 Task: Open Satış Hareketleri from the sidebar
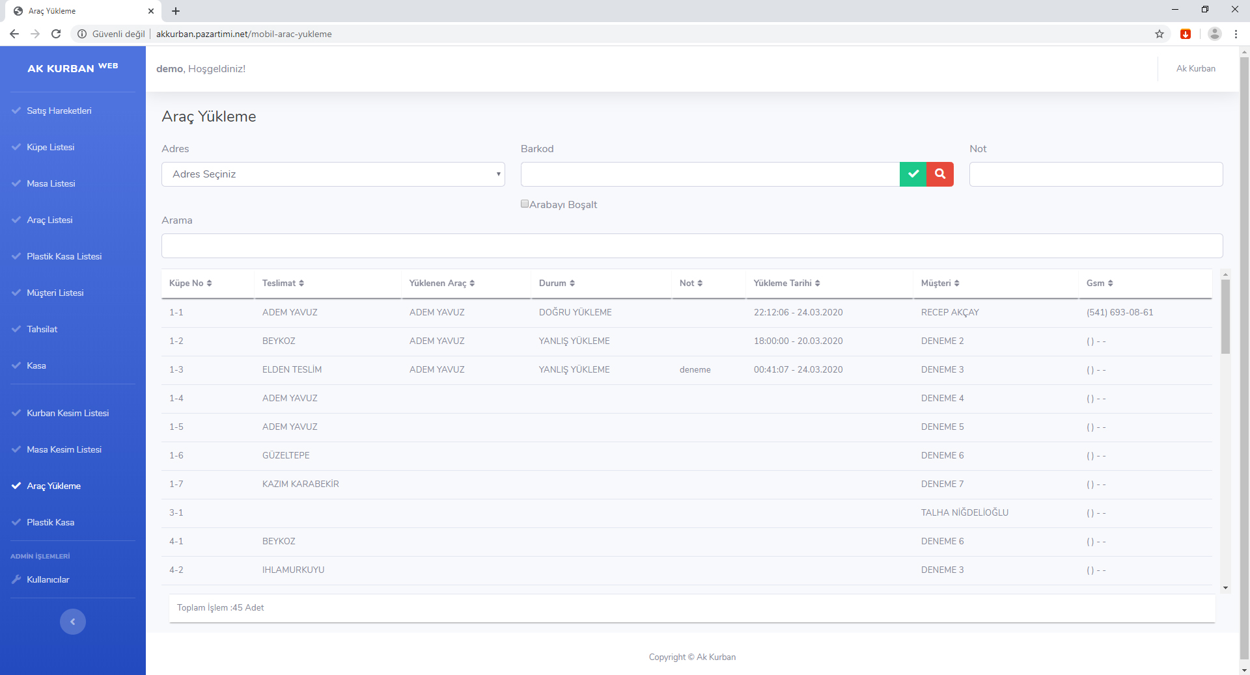coord(59,111)
